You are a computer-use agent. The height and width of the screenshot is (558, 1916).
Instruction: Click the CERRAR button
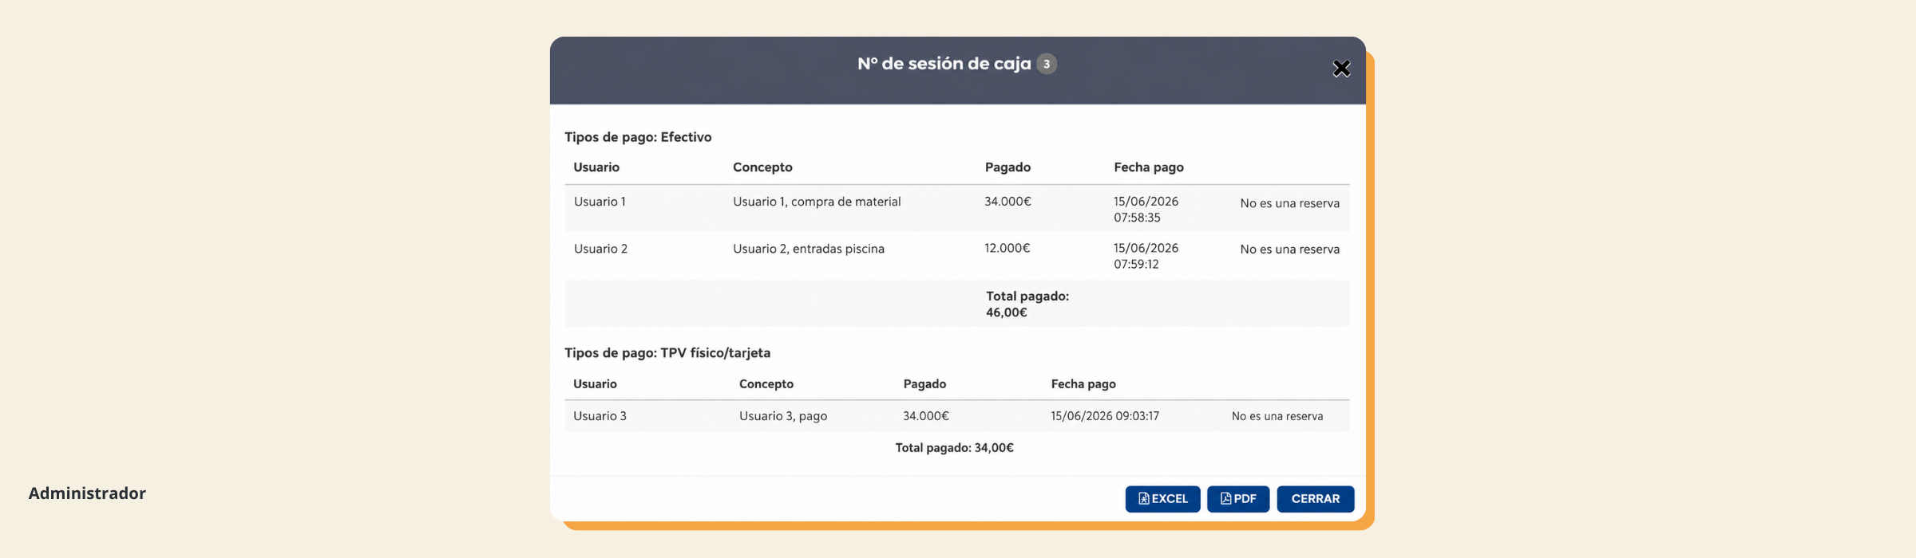1315,499
